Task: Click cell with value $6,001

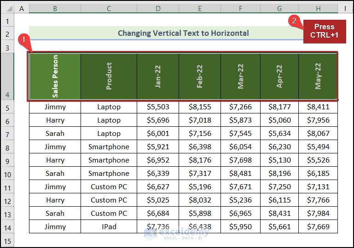Action: point(158,133)
